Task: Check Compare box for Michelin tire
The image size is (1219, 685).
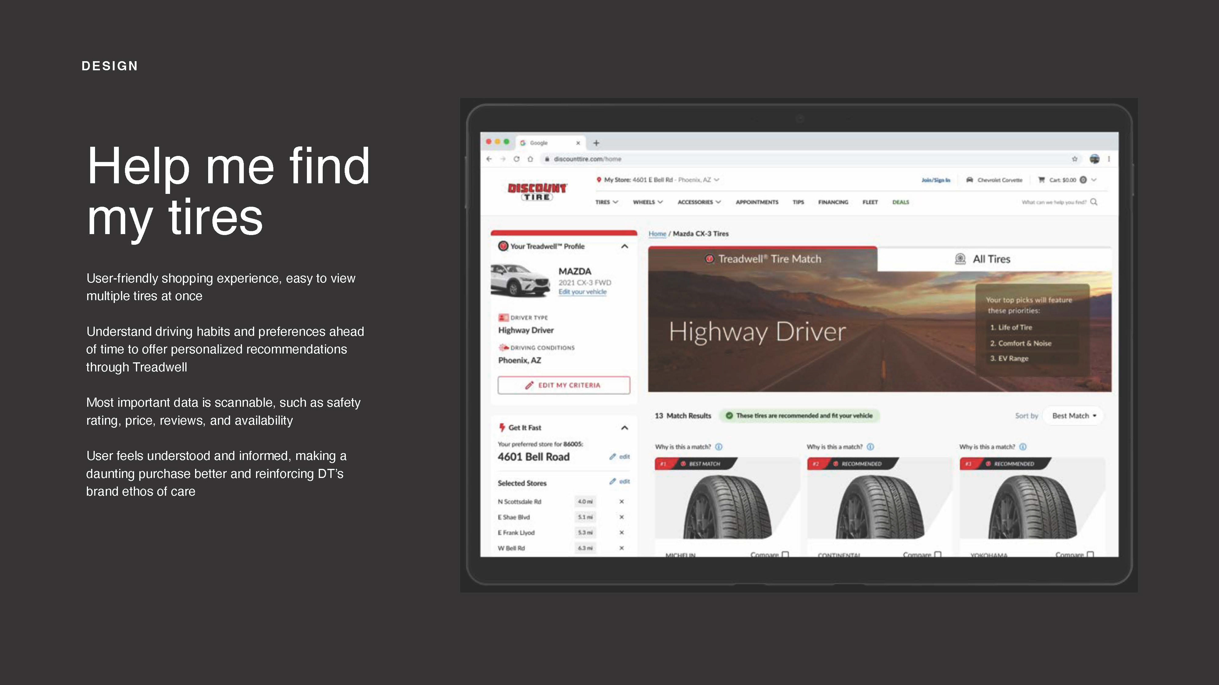Action: click(x=786, y=554)
